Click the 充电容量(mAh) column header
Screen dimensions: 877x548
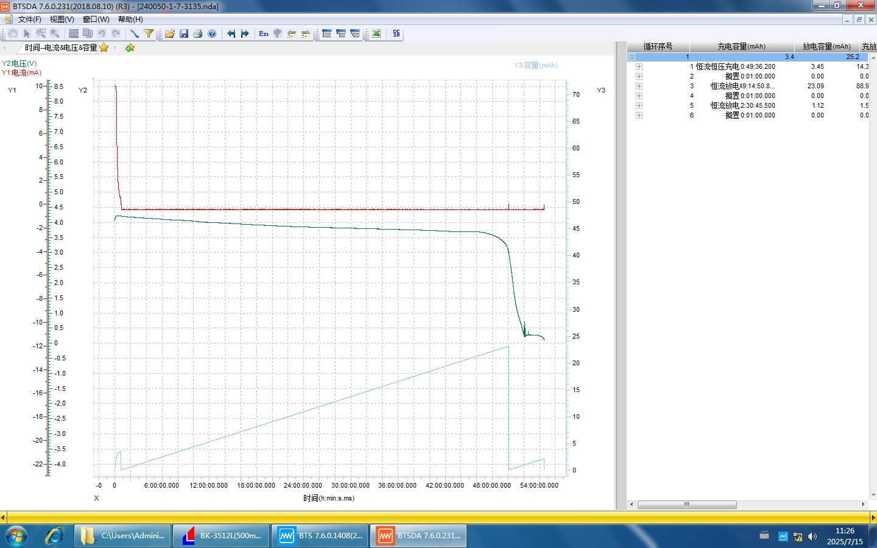[741, 46]
